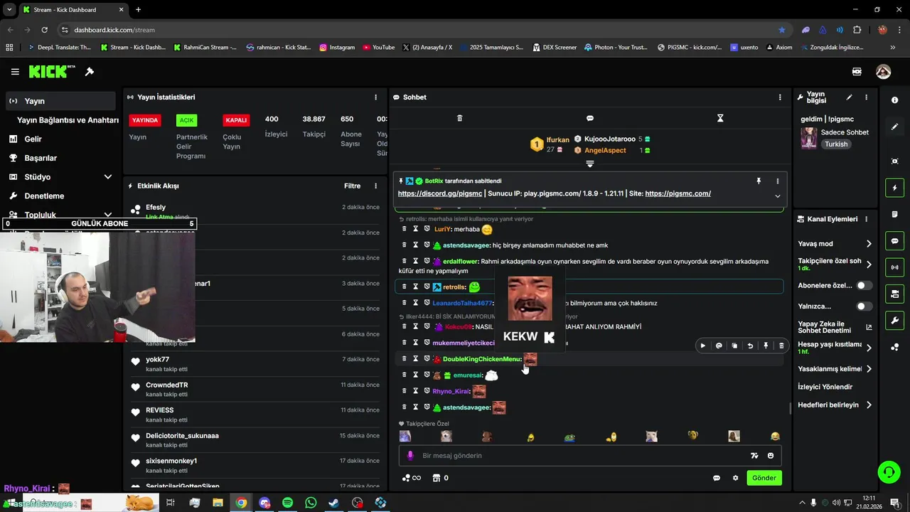Expand the pinned message chevron
910x512 pixels.
(777, 196)
